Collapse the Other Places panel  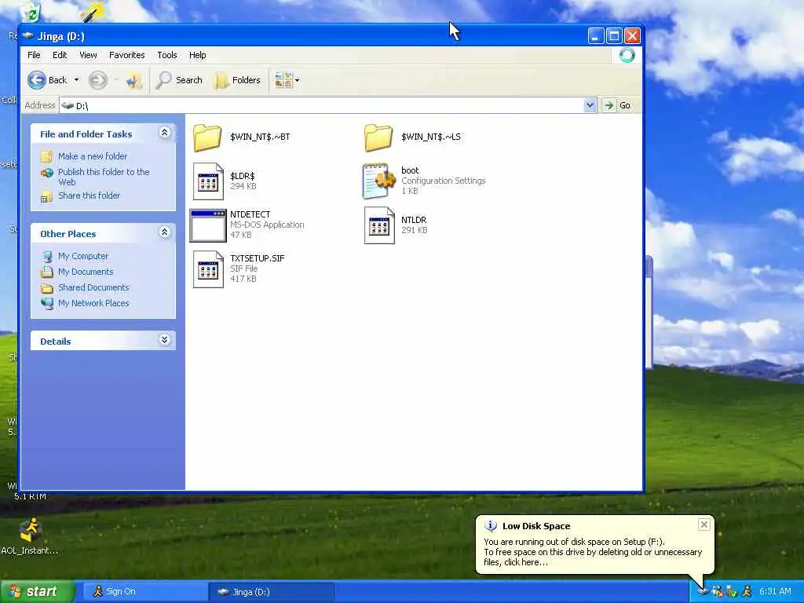pos(165,232)
